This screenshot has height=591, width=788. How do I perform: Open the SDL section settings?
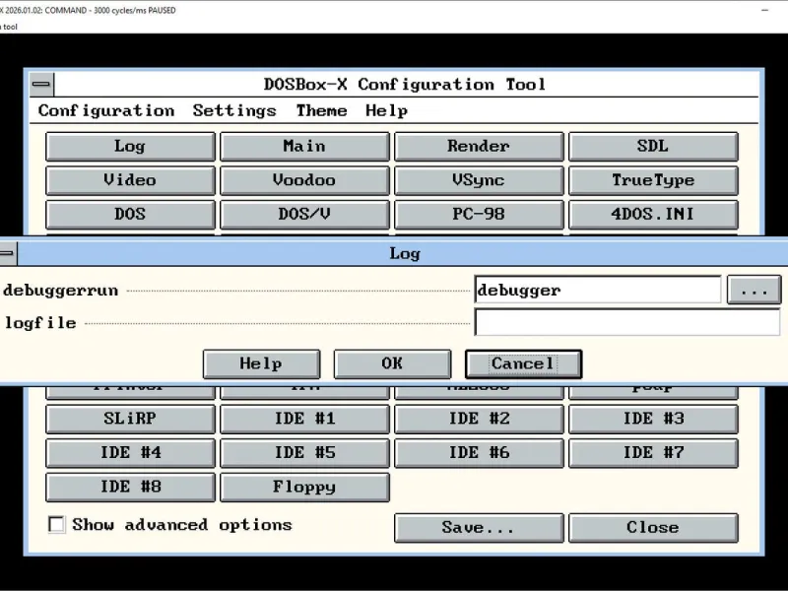pyautogui.click(x=653, y=146)
